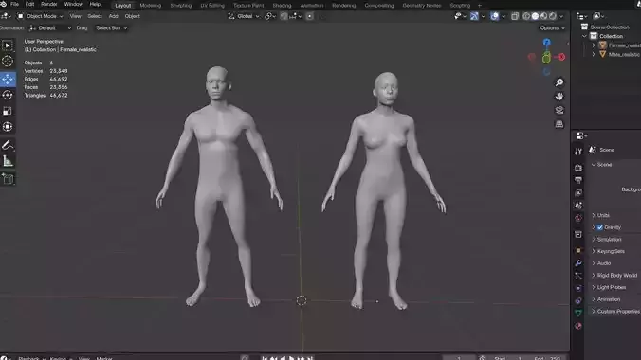
Task: Open the View Layer properties tab
Action: point(578,193)
